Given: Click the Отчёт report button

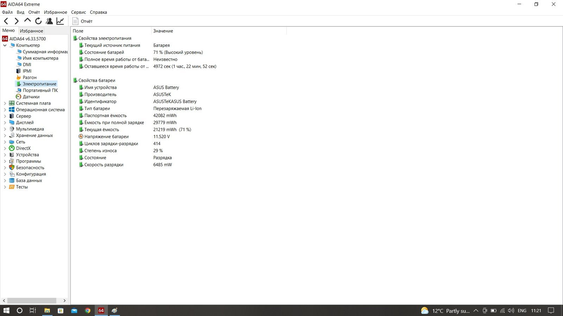Looking at the screenshot, I should tap(83, 21).
